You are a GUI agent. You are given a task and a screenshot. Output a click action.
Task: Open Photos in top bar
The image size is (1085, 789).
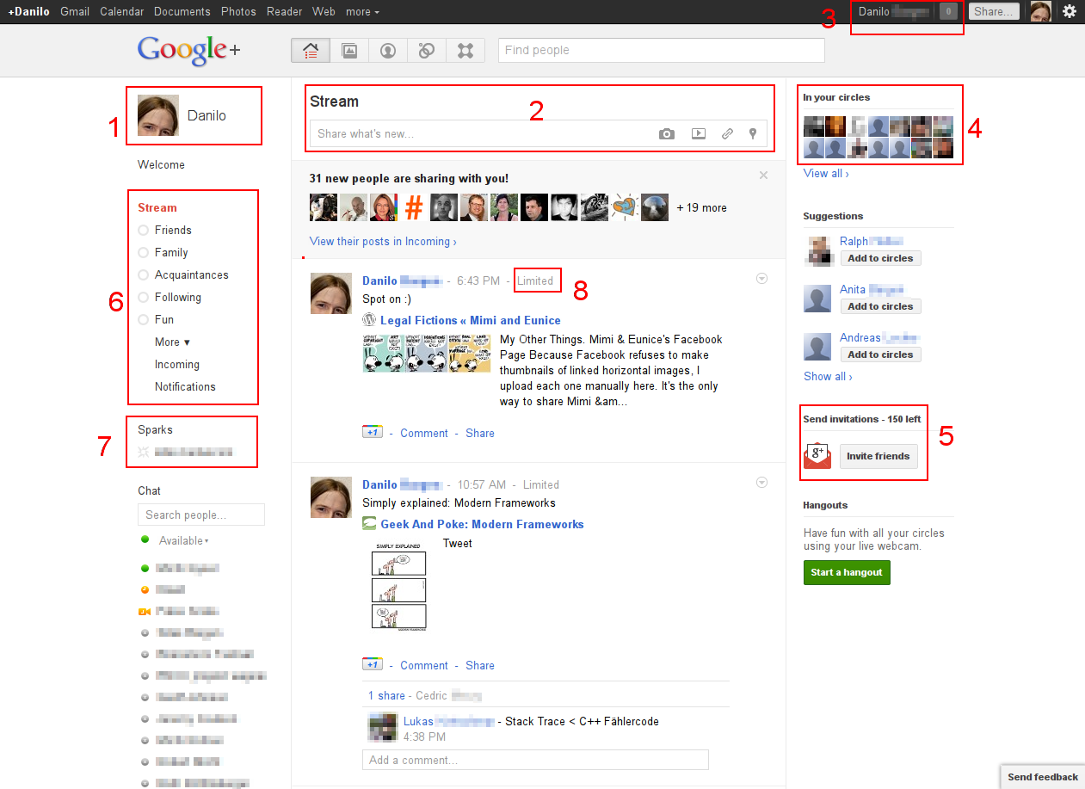(x=238, y=12)
